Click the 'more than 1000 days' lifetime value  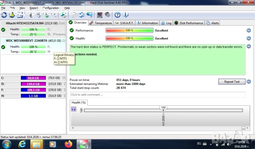(131, 84)
